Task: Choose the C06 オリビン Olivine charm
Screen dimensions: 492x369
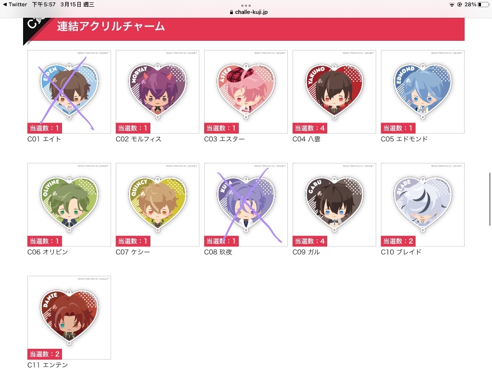Action: 69,205
